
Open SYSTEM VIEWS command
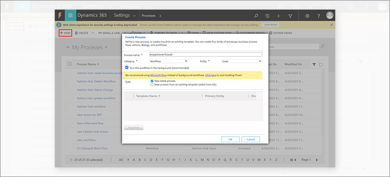pos(280,33)
